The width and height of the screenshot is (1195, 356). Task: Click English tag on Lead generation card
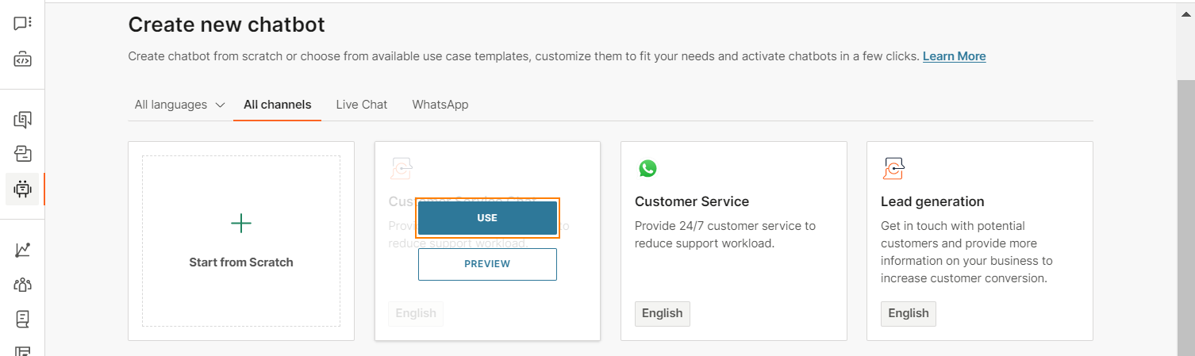tap(908, 313)
